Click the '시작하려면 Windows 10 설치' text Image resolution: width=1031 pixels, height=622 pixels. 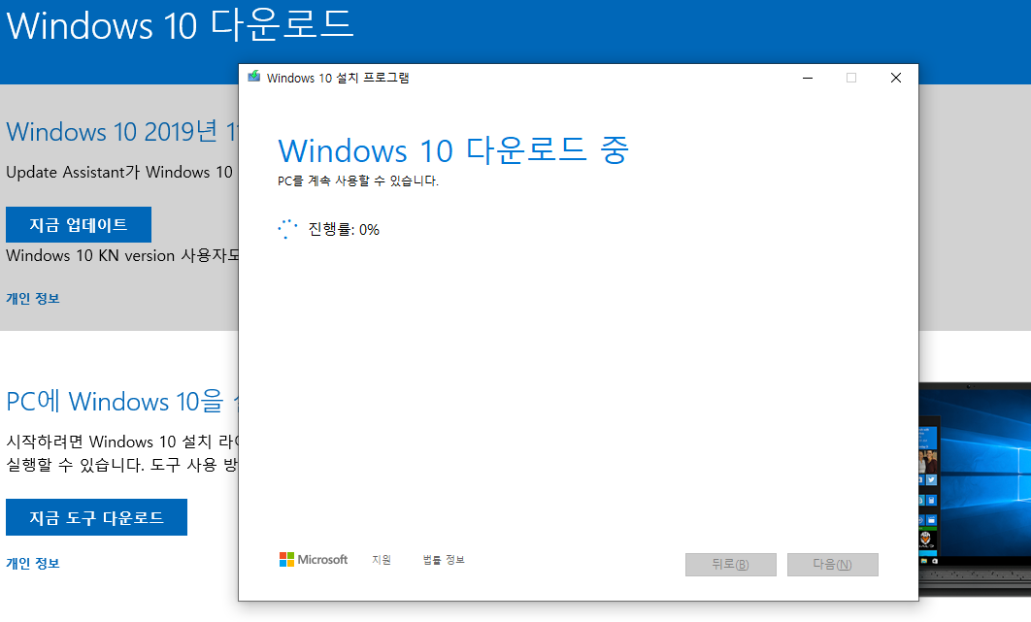pyautogui.click(x=121, y=442)
